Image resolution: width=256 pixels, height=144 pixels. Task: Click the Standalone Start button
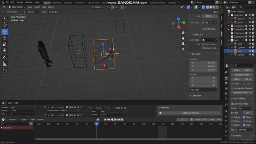coord(242,75)
